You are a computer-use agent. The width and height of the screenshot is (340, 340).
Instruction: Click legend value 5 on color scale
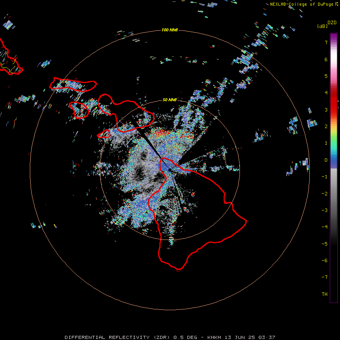click(326, 76)
